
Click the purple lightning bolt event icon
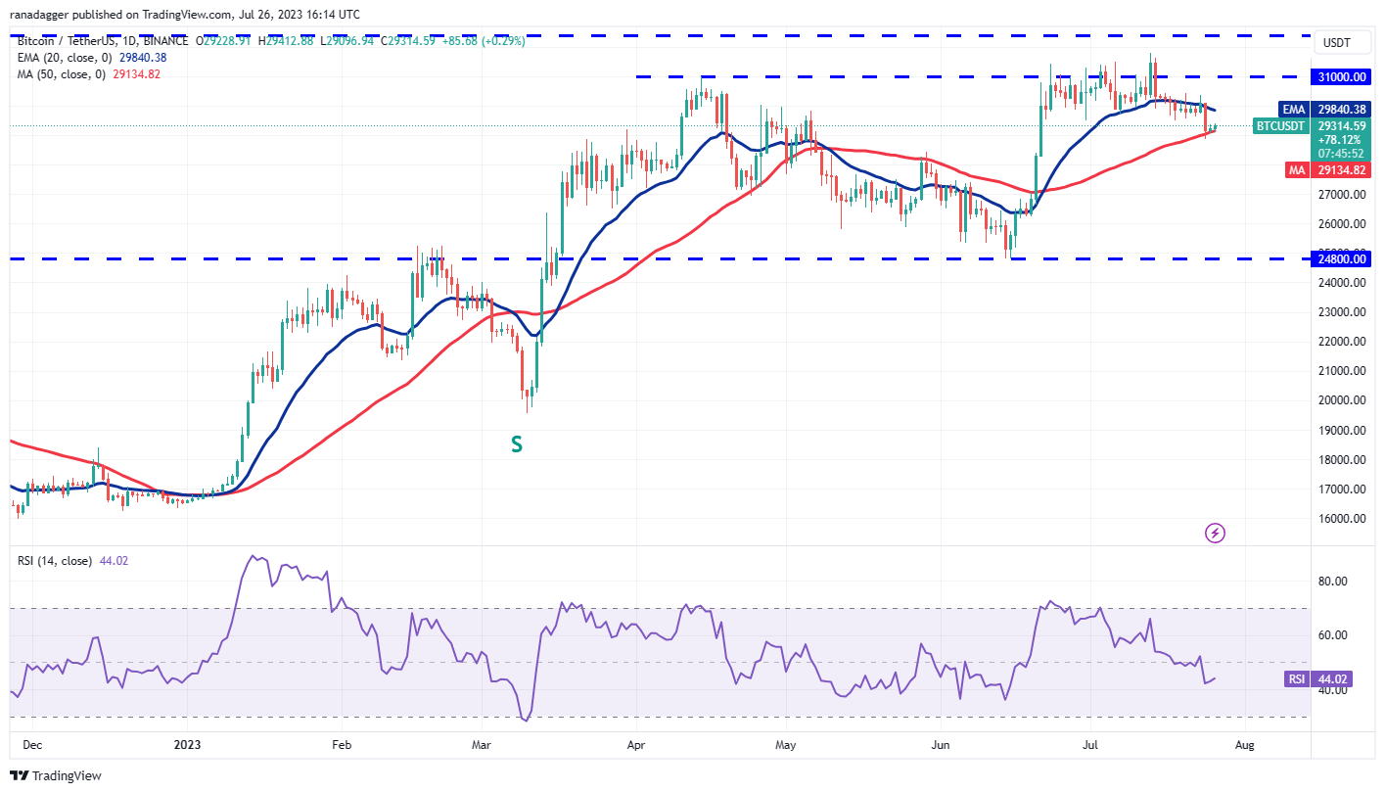tap(1215, 534)
